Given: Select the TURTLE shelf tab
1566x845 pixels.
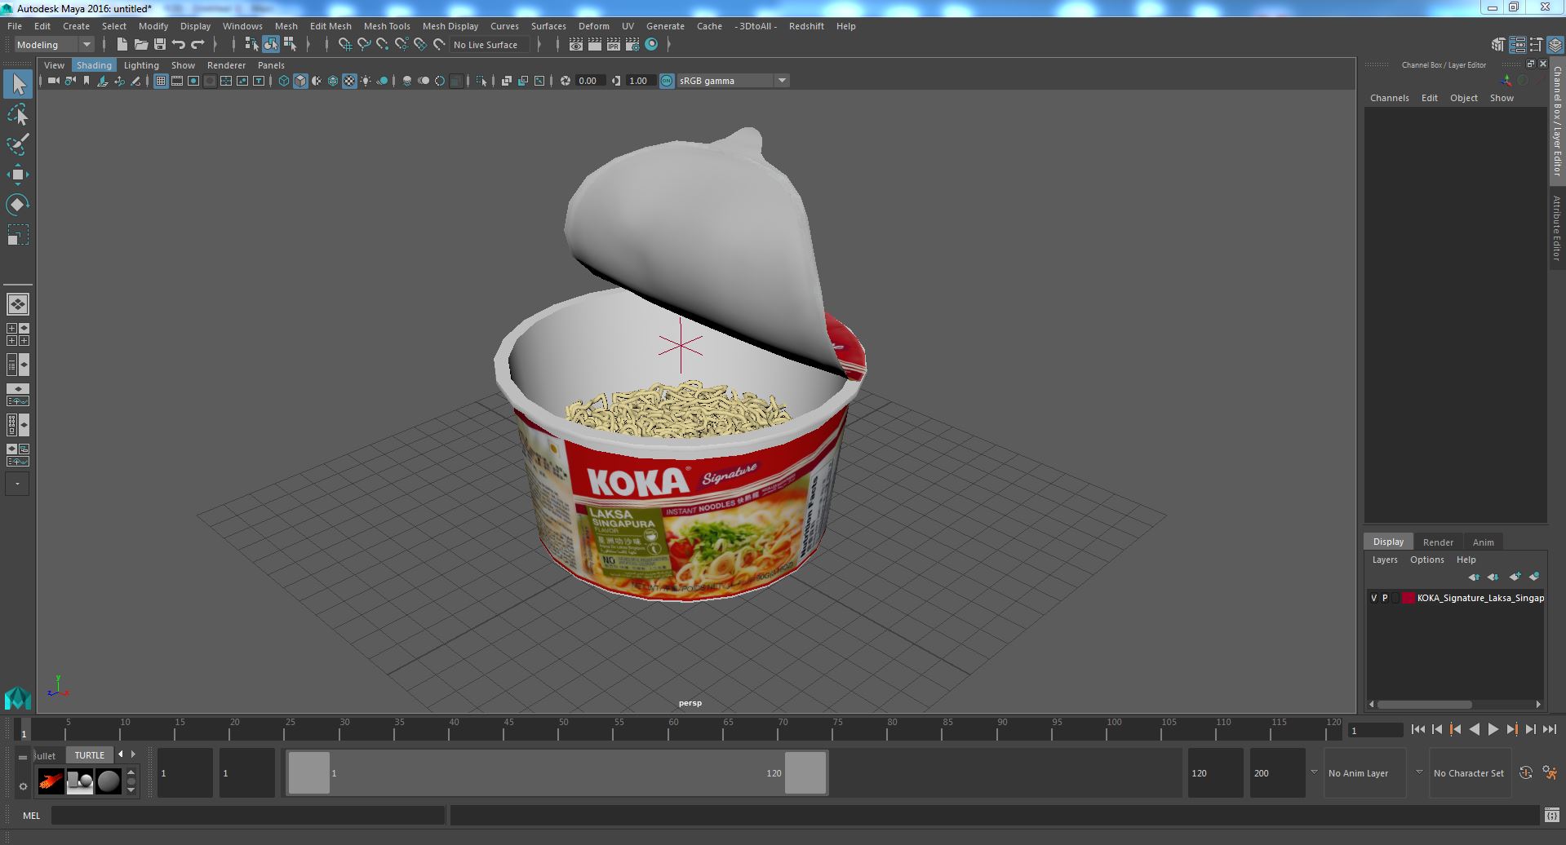Looking at the screenshot, I should tap(90, 755).
